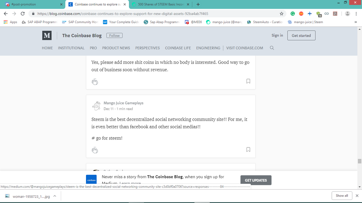
Task: Select the Coinbase continues to explore tab
Action: click(97, 4)
